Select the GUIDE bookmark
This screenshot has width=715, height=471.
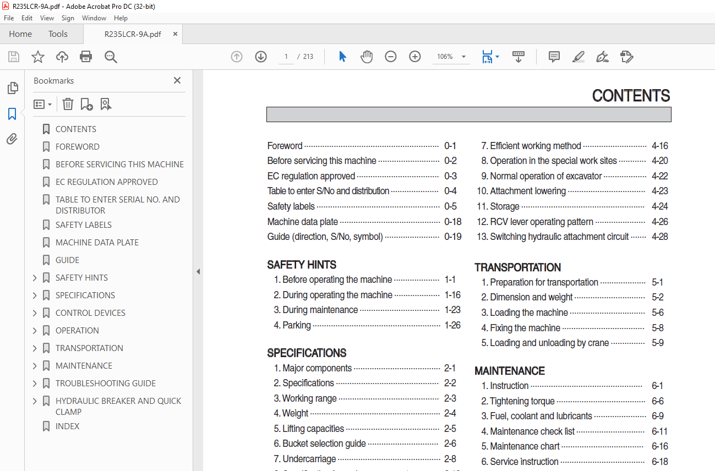[x=67, y=260]
